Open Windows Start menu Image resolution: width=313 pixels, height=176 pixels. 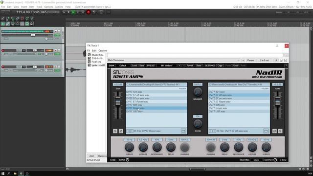[3, 174]
